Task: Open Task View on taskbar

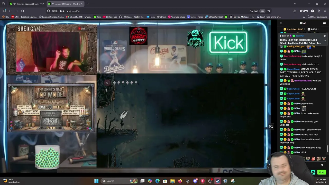Action: coord(142,181)
